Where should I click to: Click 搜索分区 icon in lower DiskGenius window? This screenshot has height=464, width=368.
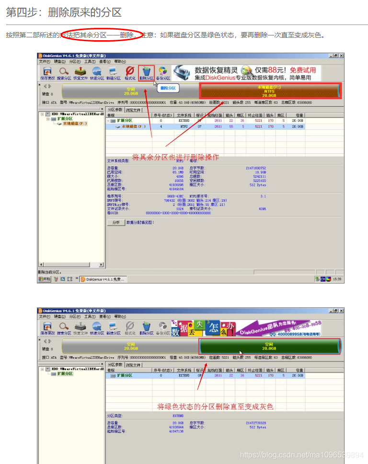[64, 328]
